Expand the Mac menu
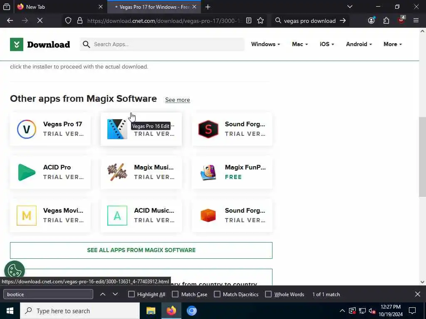 (x=300, y=44)
